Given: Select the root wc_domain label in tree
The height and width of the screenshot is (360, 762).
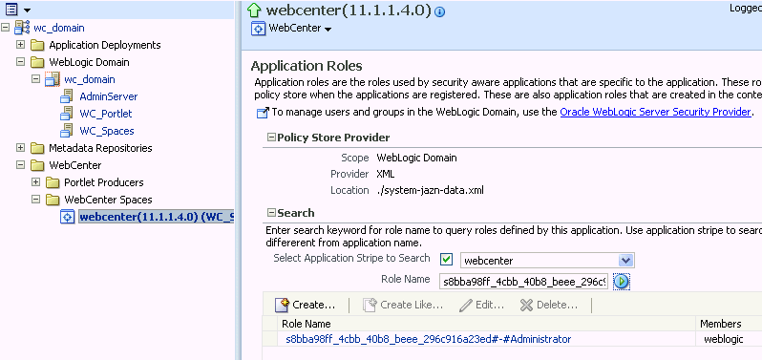Looking at the screenshot, I should click(59, 28).
